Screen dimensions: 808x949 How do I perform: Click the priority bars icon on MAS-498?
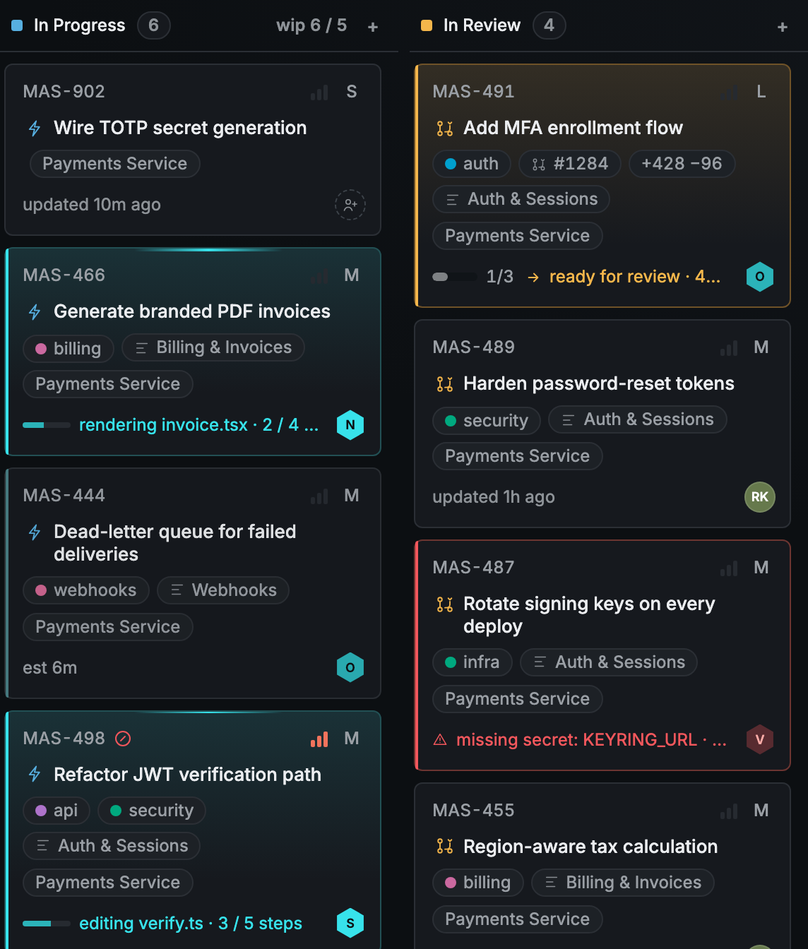(319, 739)
